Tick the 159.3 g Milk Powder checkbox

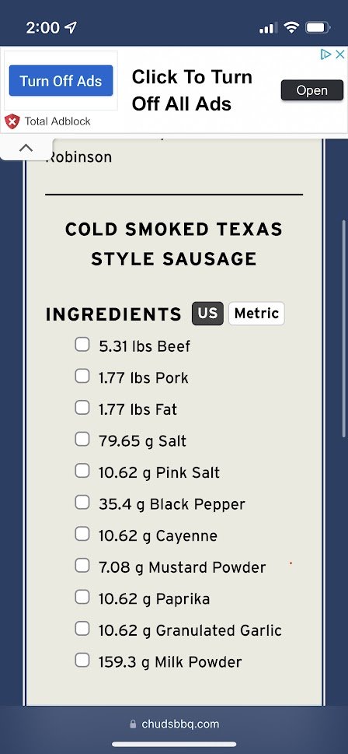click(82, 660)
